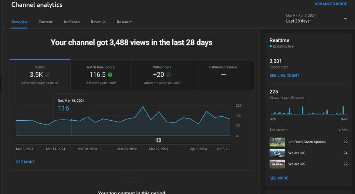Image resolution: width=355 pixels, height=194 pixels.
Task: Click SEE MORE in Realtime panel
Action: coord(279,178)
